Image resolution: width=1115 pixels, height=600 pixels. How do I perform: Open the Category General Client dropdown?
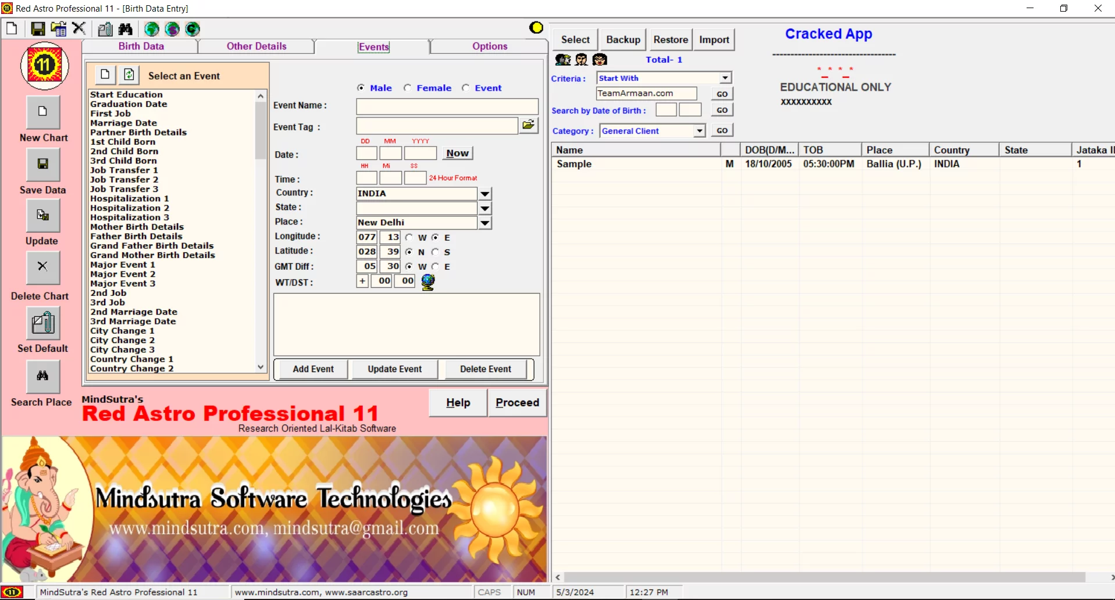pos(699,131)
